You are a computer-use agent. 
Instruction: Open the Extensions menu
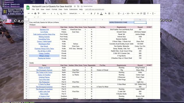tap(73, 9)
